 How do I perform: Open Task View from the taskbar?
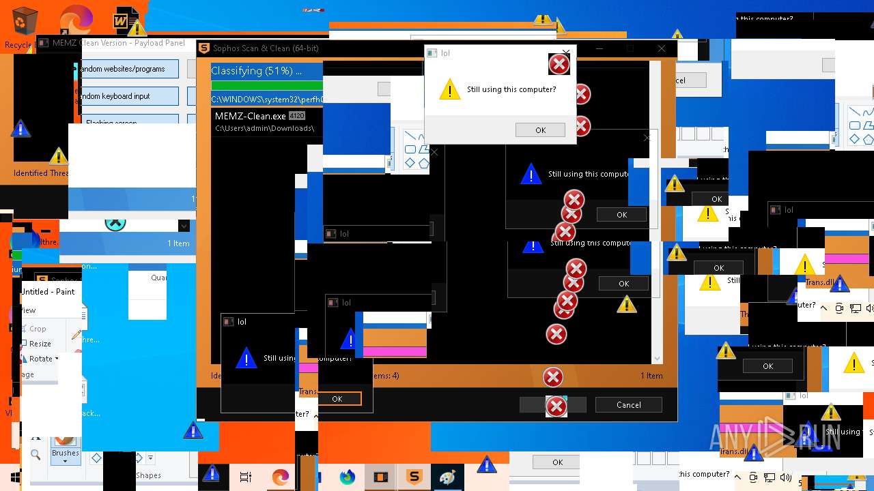click(246, 478)
